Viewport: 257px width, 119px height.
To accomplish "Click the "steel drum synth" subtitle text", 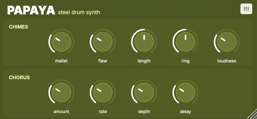I will coord(79,12).
